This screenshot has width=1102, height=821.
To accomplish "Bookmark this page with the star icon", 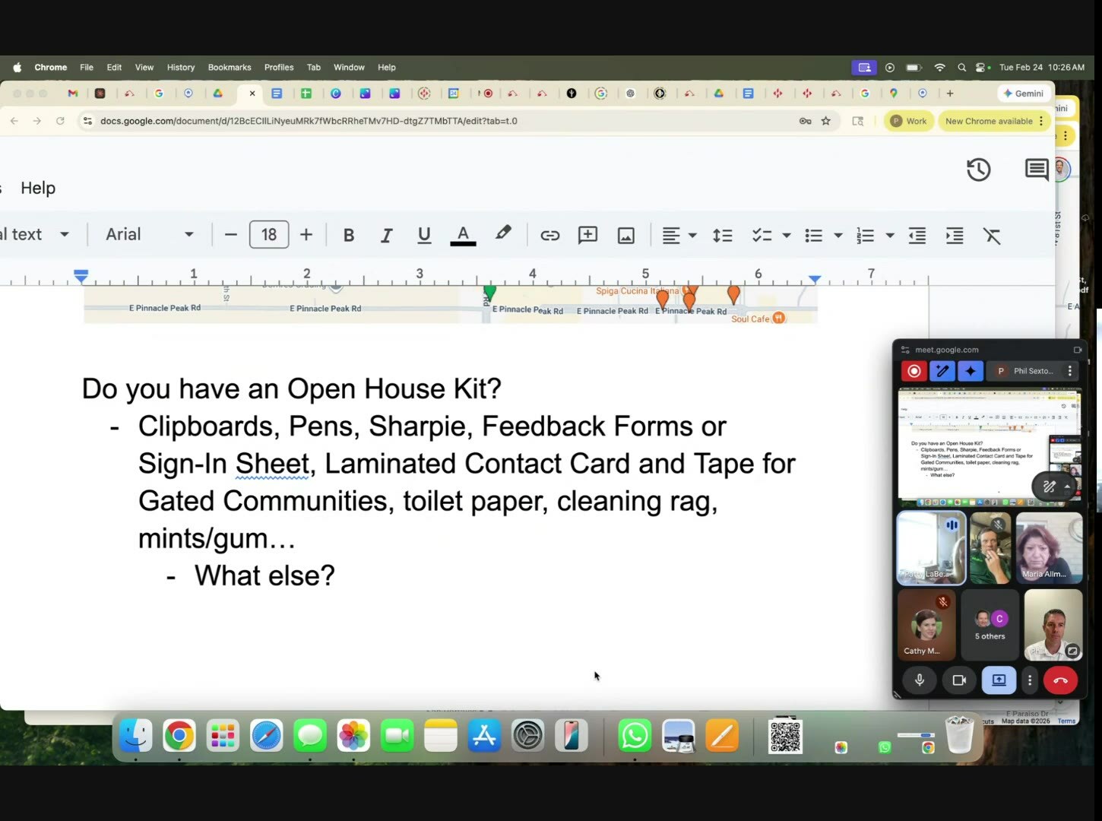I will [826, 121].
